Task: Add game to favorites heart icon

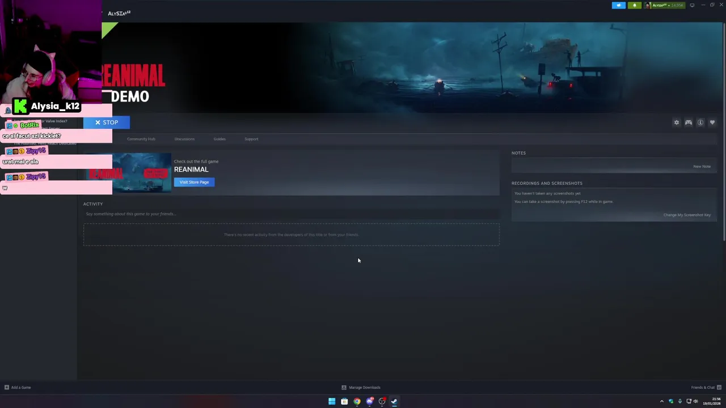Action: click(x=712, y=122)
